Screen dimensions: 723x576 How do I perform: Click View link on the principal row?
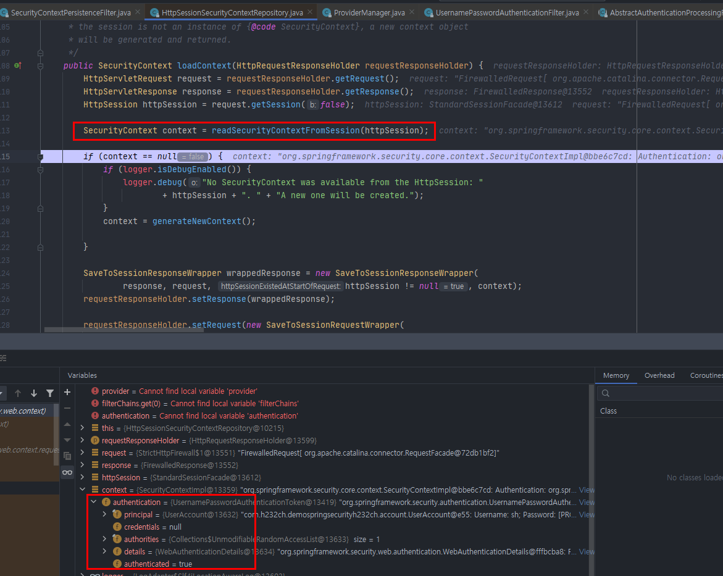[587, 515]
